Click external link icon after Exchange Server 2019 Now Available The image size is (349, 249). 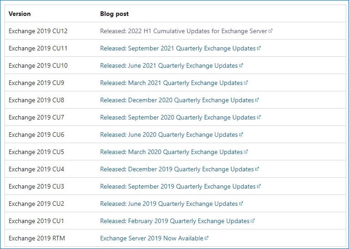(x=206, y=238)
